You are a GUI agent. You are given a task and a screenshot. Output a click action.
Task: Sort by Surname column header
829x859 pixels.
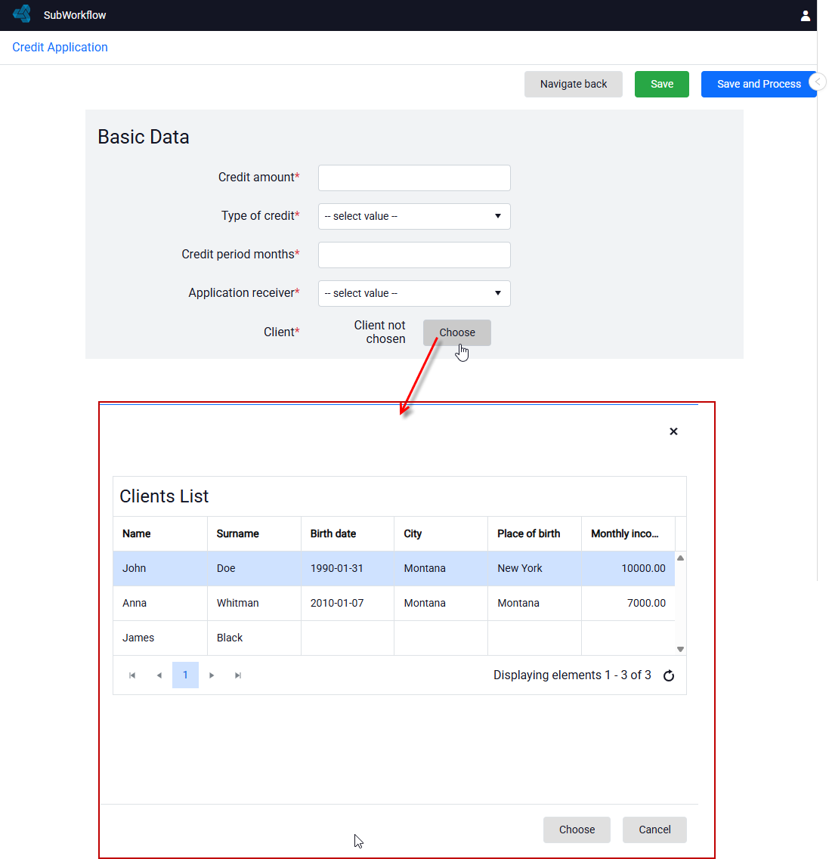tap(254, 533)
